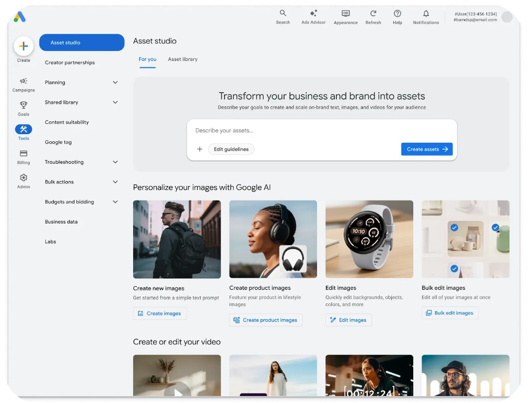Switch to the Asset library tab
Viewport: 529px width, 403px height.
(183, 59)
